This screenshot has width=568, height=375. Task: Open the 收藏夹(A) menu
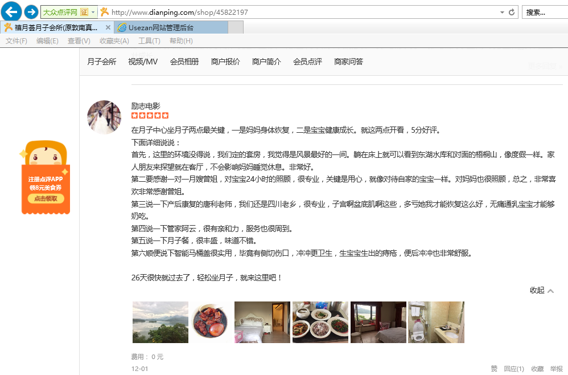coord(114,41)
